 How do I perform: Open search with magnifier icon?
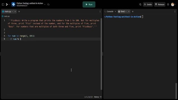(140, 4)
